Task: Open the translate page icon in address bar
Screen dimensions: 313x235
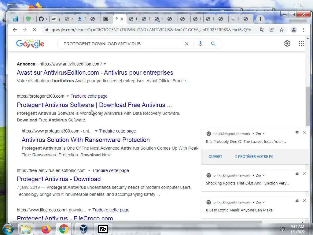Action: [x=262, y=30]
